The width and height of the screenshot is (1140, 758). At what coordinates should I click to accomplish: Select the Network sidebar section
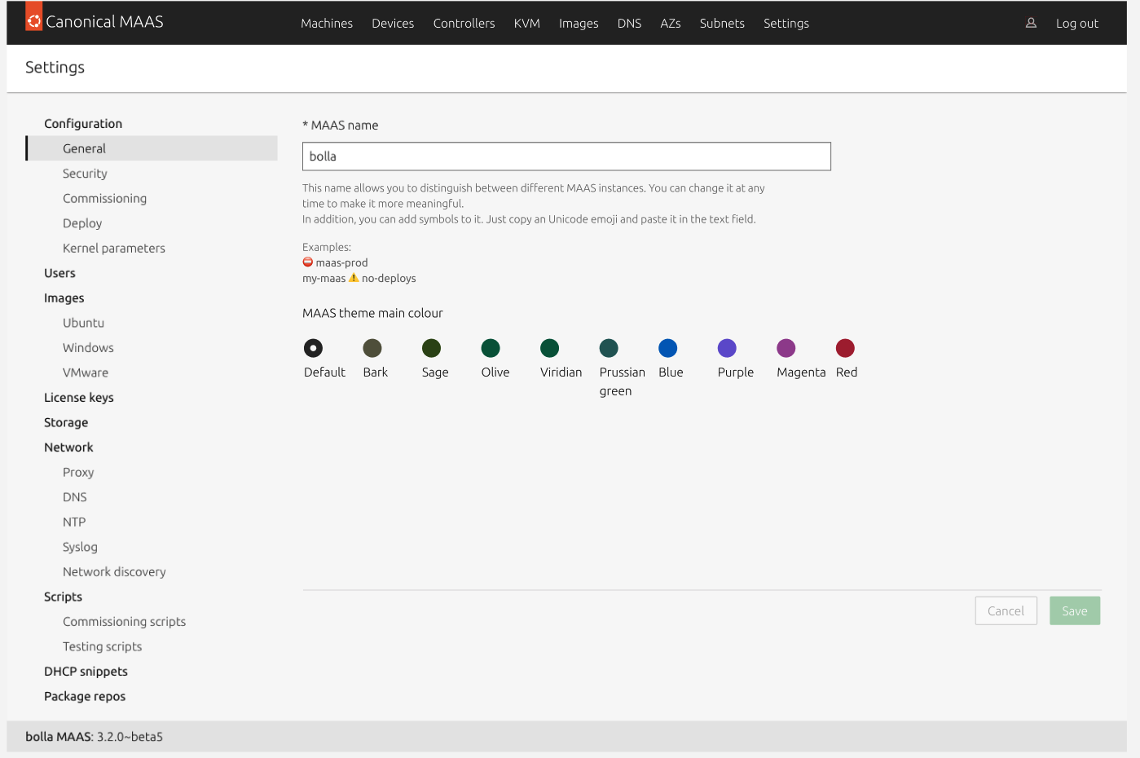(x=68, y=447)
